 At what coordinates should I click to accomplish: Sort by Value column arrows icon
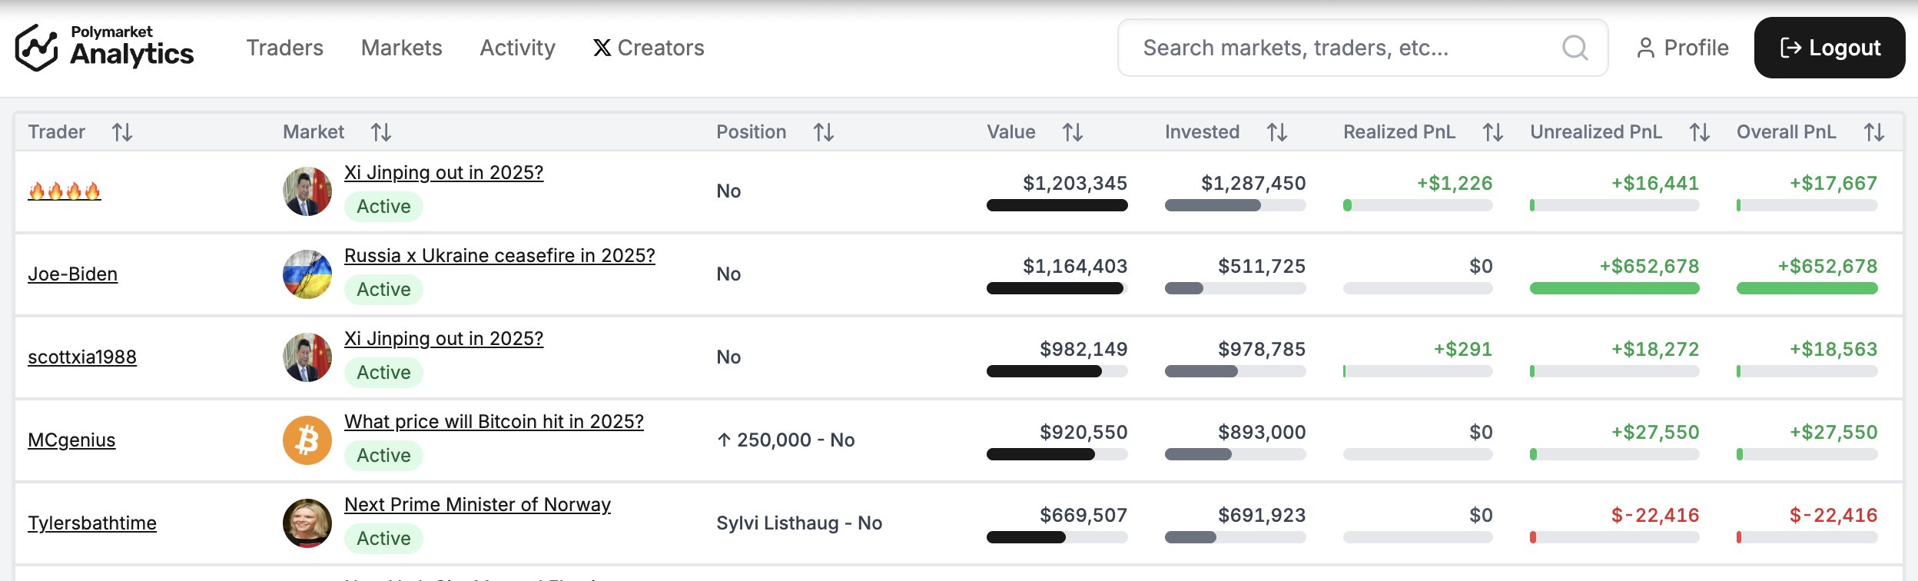1073,132
